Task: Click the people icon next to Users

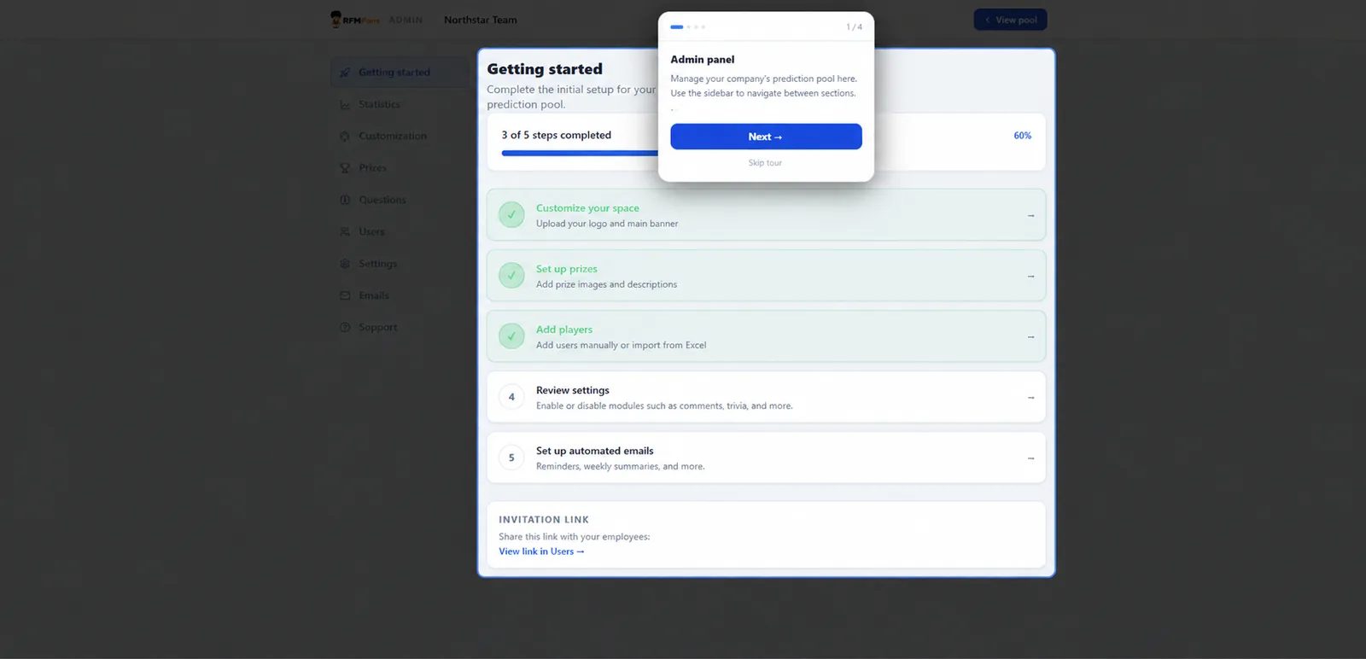Action: point(345,232)
